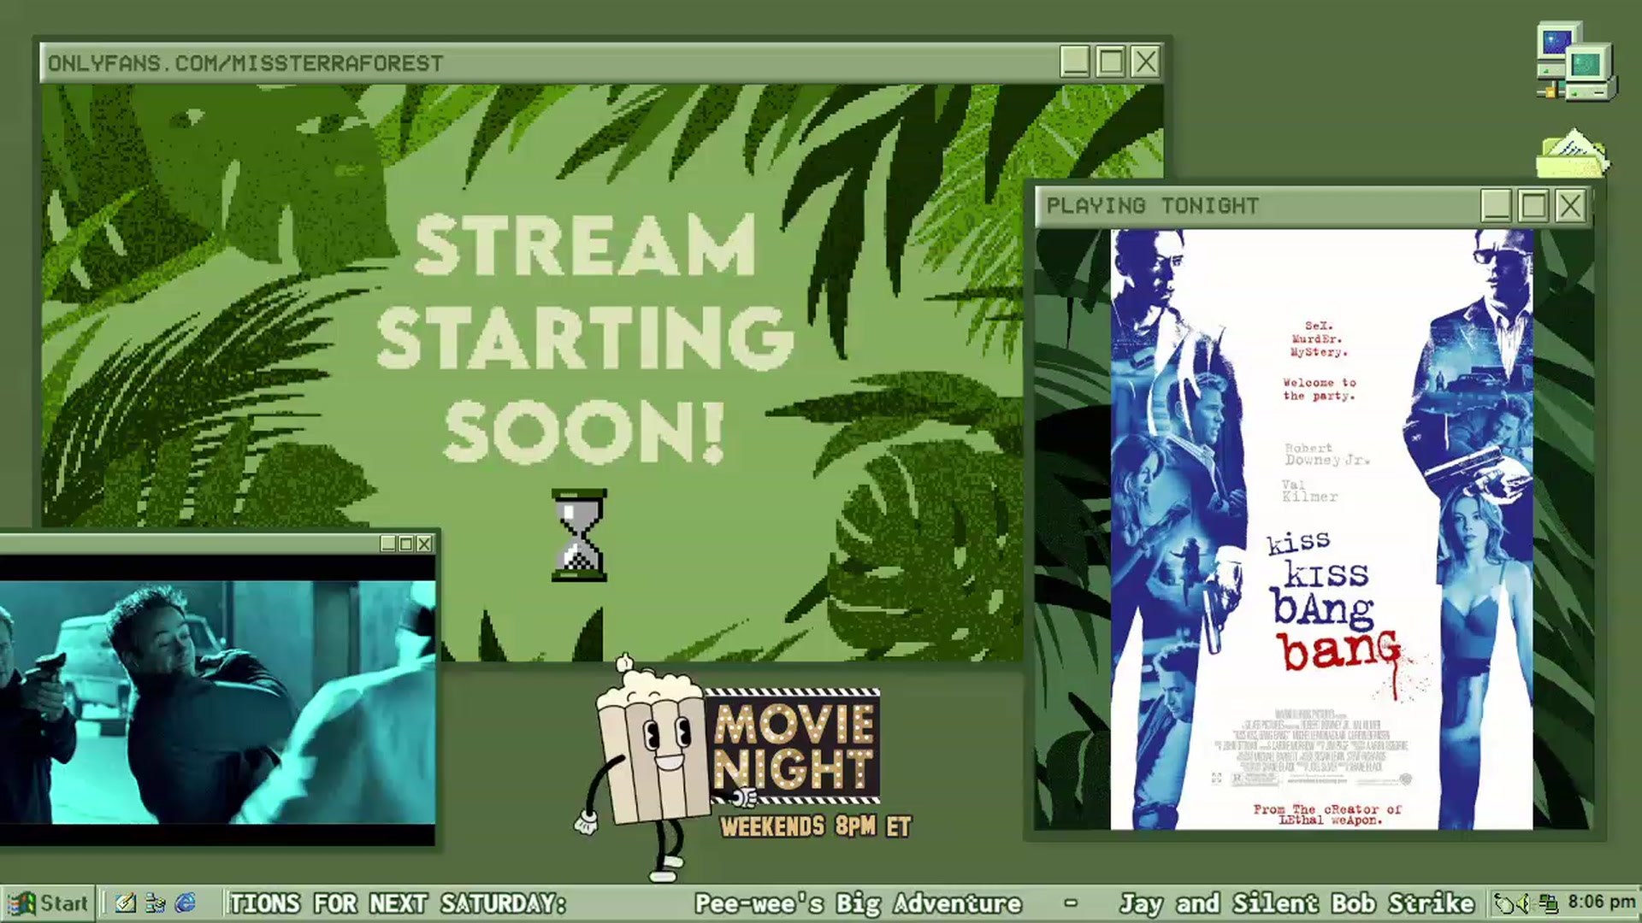Maximize the small video preview window
The width and height of the screenshot is (1642, 923).
click(x=406, y=544)
